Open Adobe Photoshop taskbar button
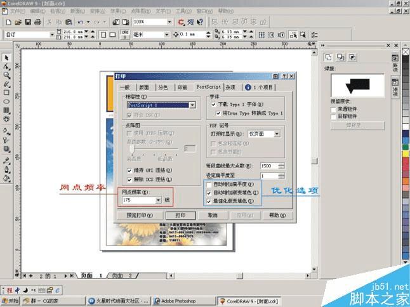 (x=184, y=301)
